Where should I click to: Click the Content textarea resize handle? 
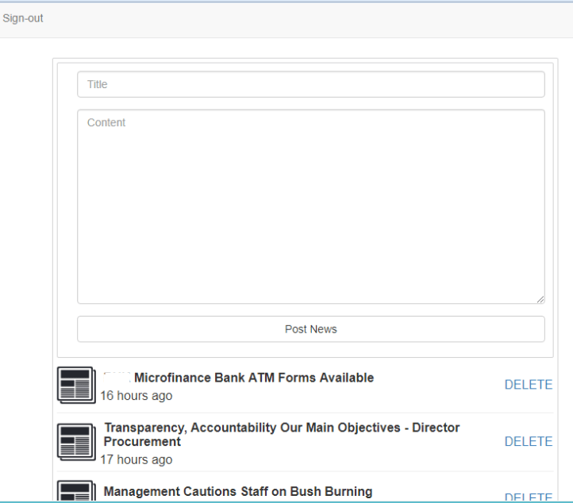(x=540, y=299)
